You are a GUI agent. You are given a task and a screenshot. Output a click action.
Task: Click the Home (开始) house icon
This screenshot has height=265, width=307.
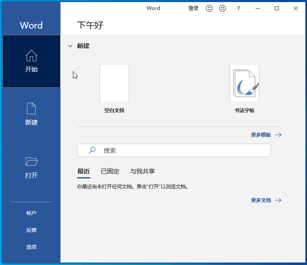pos(31,56)
